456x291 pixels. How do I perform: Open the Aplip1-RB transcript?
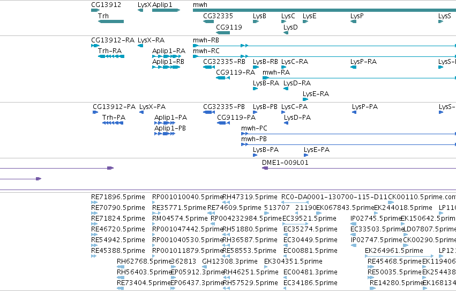[166, 67]
